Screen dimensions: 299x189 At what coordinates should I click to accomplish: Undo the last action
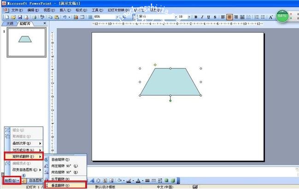point(64,17)
